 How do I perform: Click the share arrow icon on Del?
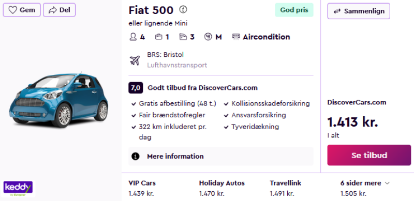click(x=53, y=10)
